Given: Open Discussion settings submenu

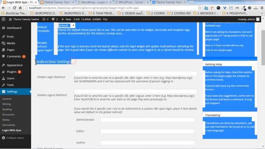Looking at the screenshot, I should [x=8, y=115].
